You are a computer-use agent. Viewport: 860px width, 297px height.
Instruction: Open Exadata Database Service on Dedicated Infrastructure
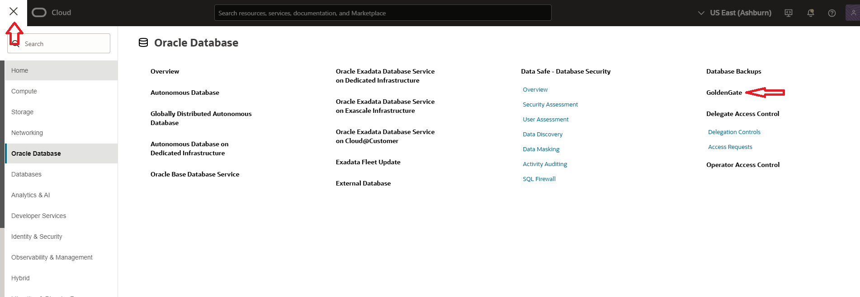tap(385, 76)
